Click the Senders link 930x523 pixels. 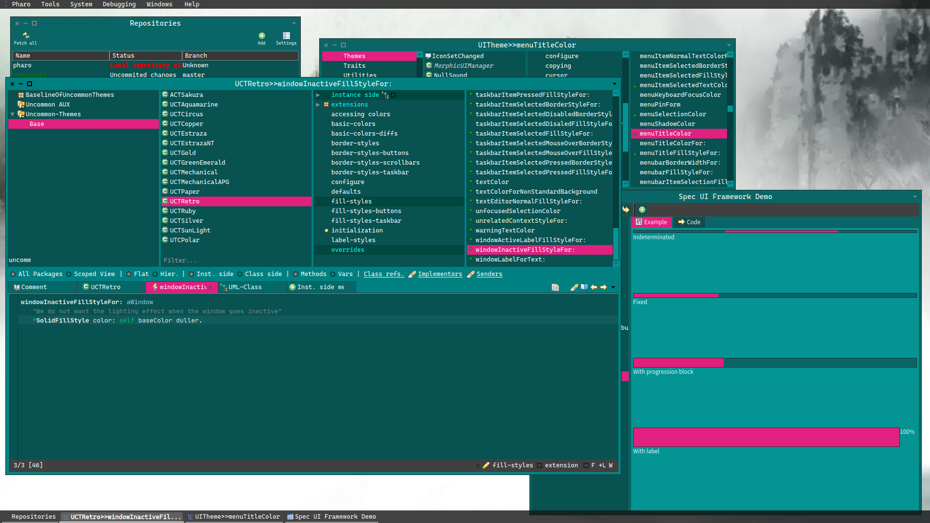(489, 274)
